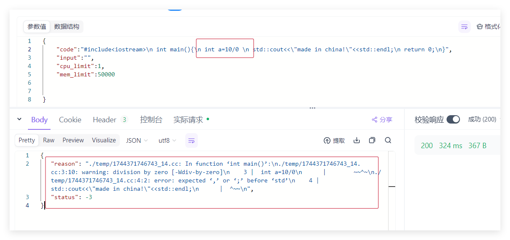Open the Body response tab
The image size is (510, 240).
pyautogui.click(x=40, y=120)
